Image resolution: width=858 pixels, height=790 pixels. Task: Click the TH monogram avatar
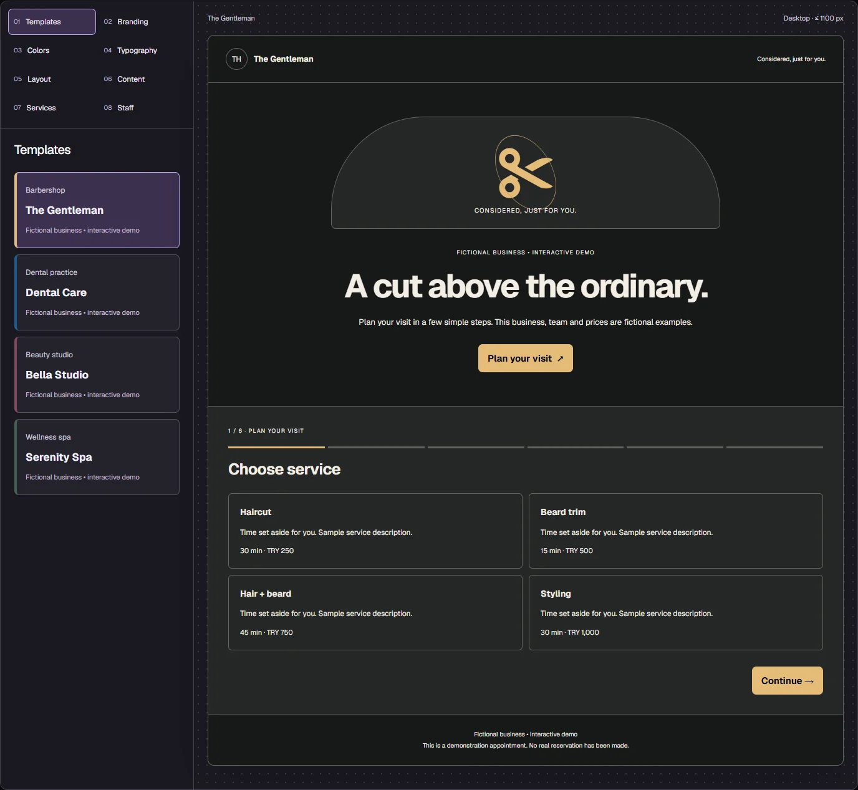(236, 59)
